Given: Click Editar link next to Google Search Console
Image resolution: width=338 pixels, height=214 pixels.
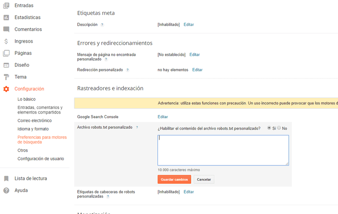Looking at the screenshot, I should point(163,117).
